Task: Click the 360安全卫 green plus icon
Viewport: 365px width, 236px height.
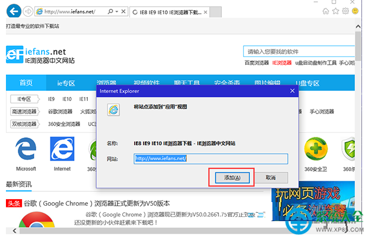Action: [x=316, y=149]
